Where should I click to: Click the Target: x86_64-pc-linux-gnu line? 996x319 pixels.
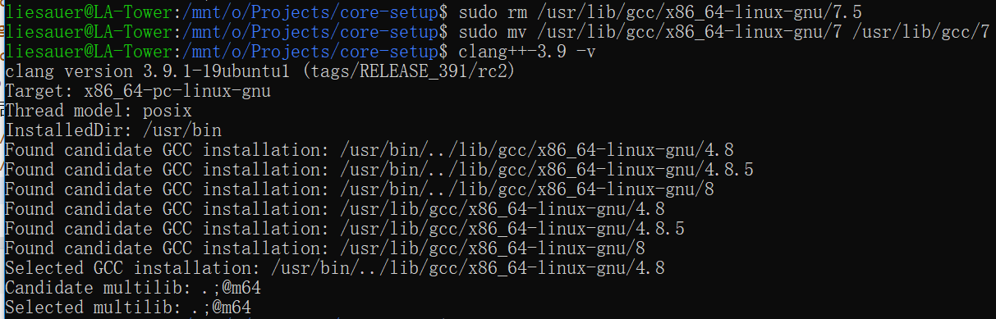[x=138, y=91]
